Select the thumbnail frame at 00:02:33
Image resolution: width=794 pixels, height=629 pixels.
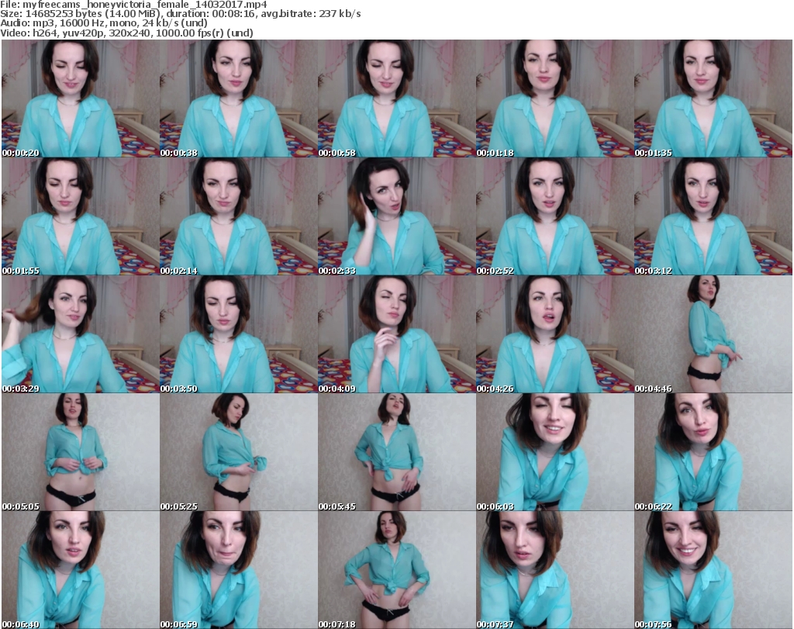(397, 216)
